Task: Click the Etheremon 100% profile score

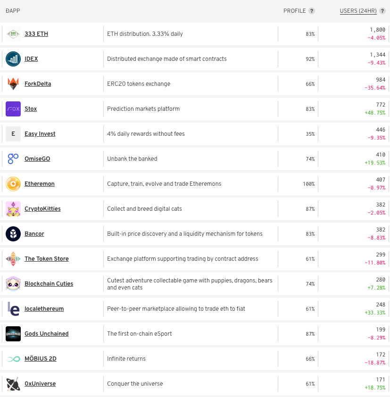Action: coord(308,184)
